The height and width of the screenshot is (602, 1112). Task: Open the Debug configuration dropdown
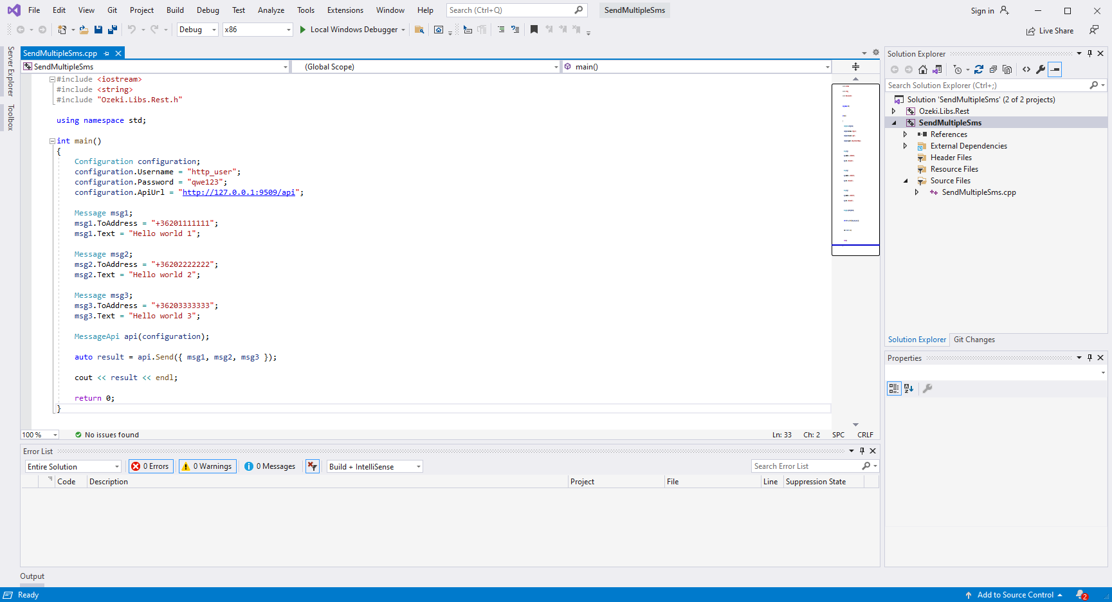coord(197,30)
